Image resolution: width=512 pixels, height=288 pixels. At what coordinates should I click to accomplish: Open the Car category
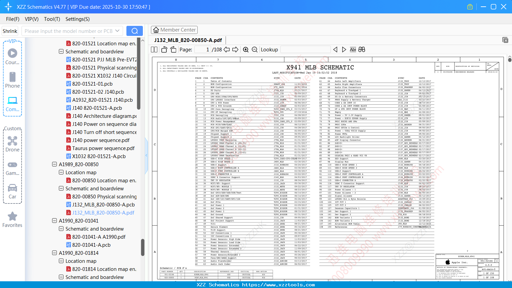point(12,191)
